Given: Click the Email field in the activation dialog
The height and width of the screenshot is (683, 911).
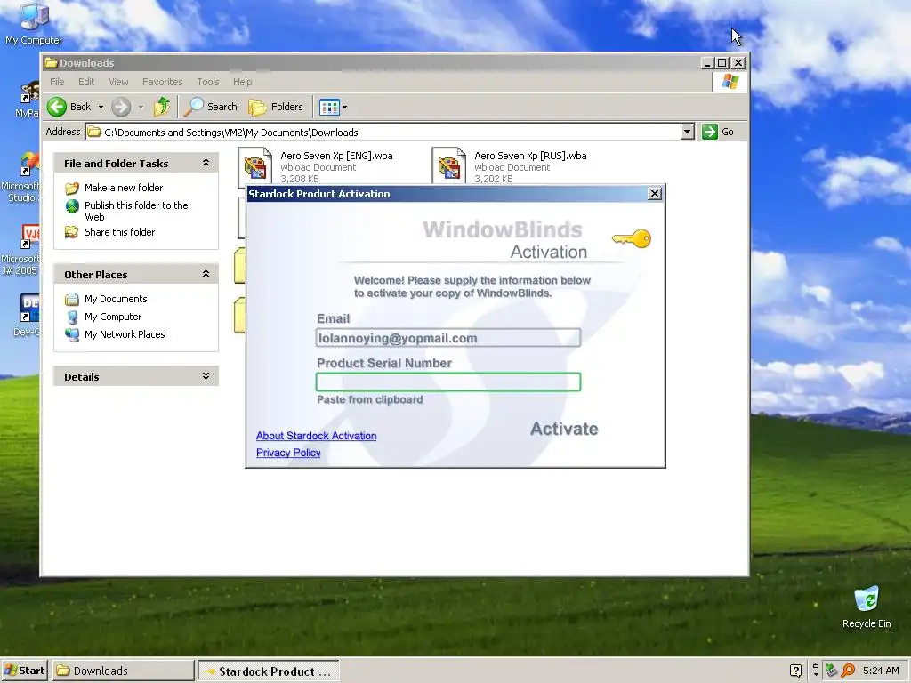Looking at the screenshot, I should pos(448,338).
